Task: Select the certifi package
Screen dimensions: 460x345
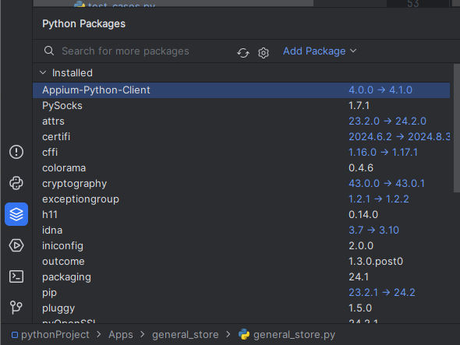Action: (56, 136)
